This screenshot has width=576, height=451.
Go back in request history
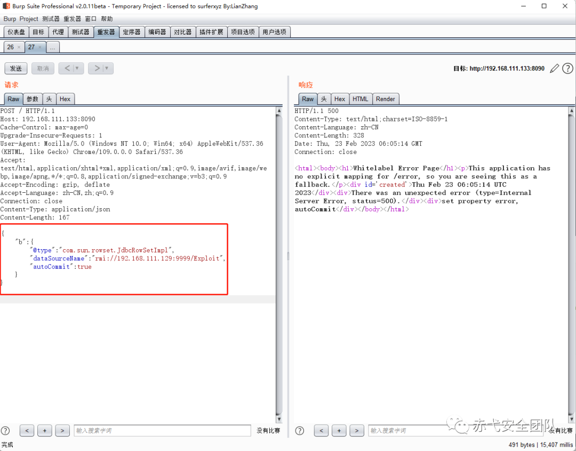tap(67, 68)
